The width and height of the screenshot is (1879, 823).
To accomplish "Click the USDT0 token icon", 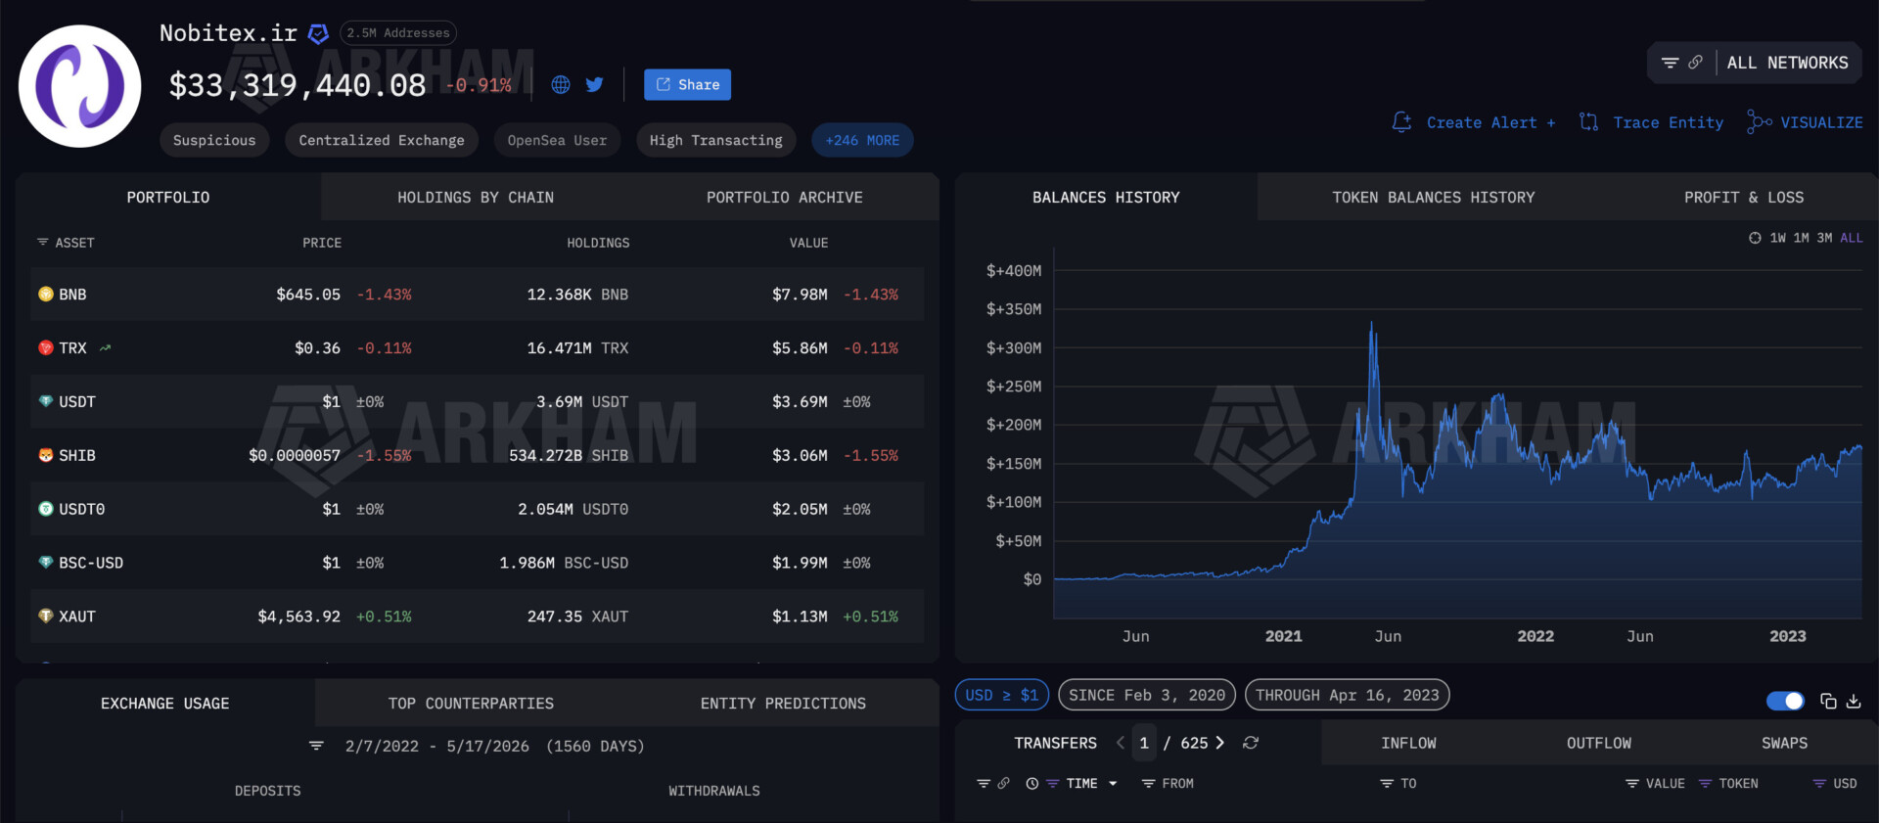I will tap(45, 509).
